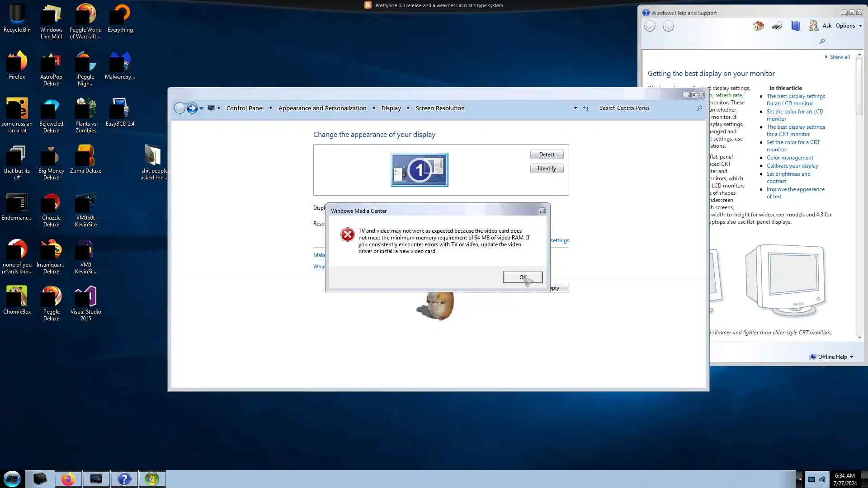Open address bar history dropdown arrow

point(576,108)
